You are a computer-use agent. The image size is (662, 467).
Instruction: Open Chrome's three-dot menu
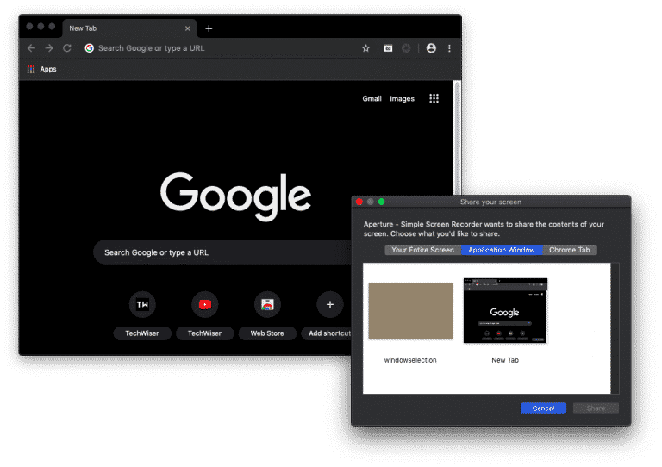(x=449, y=48)
